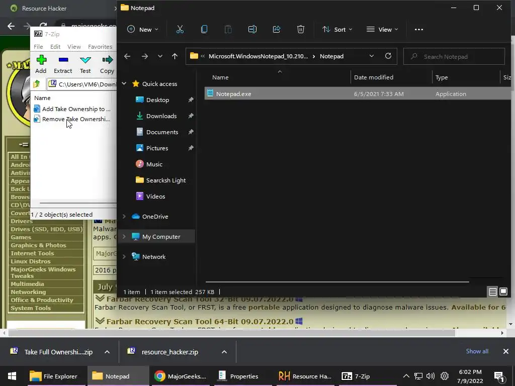Click 7-Zip Extract button
The image size is (515, 386).
point(63,64)
